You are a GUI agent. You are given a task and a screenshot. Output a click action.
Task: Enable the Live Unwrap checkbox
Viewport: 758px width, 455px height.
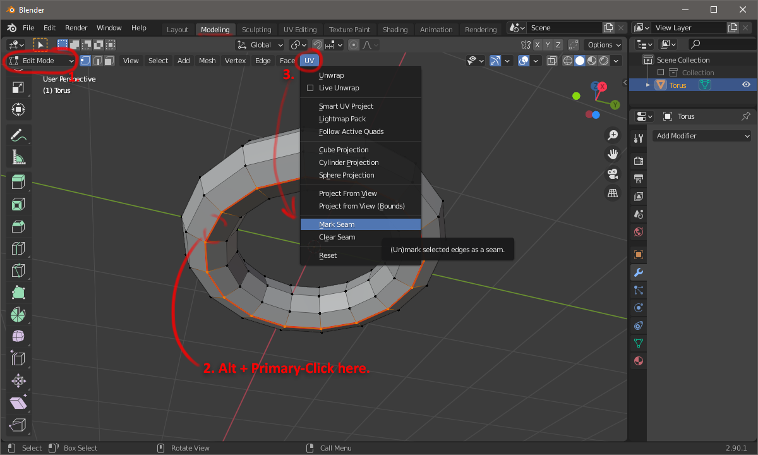pos(310,88)
